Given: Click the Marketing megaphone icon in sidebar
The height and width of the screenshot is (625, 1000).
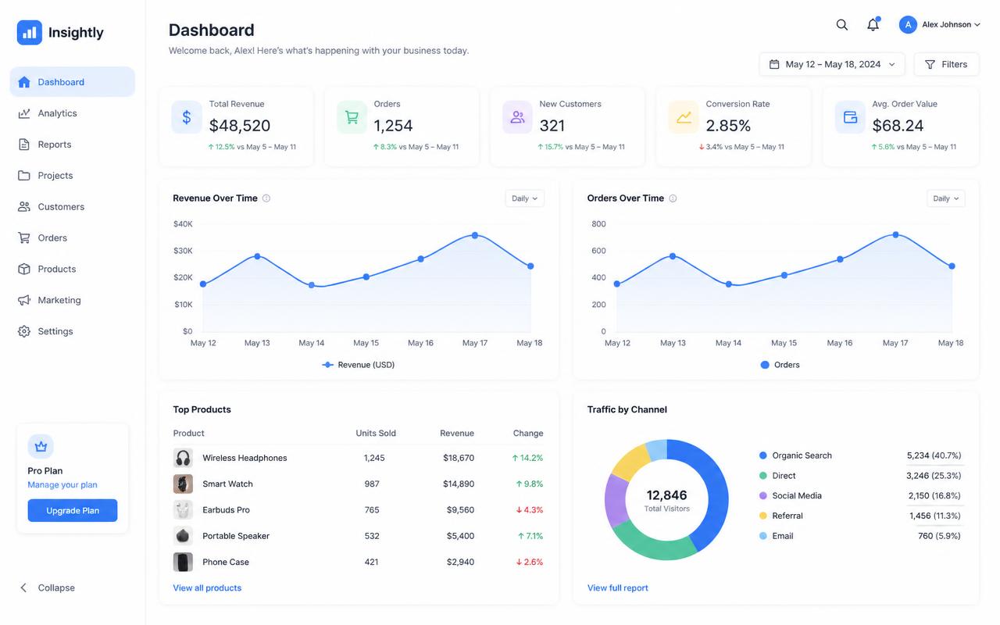Looking at the screenshot, I should coord(24,300).
